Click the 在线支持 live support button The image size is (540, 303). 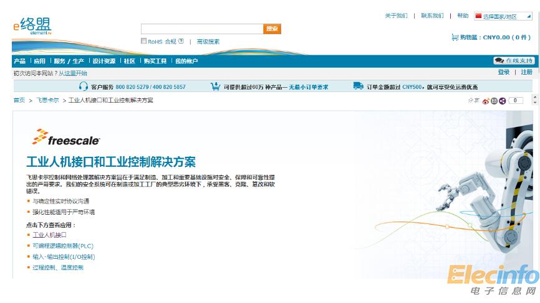(x=514, y=61)
